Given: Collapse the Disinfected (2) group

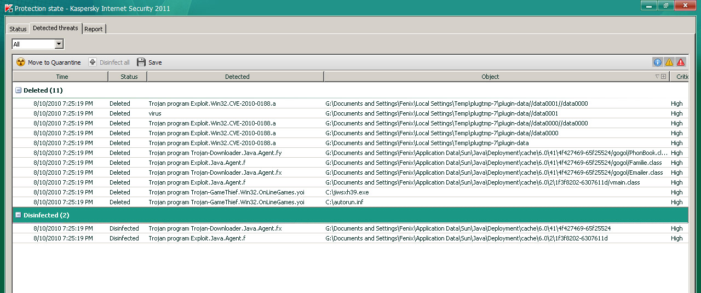Looking at the screenshot, I should (x=18, y=215).
